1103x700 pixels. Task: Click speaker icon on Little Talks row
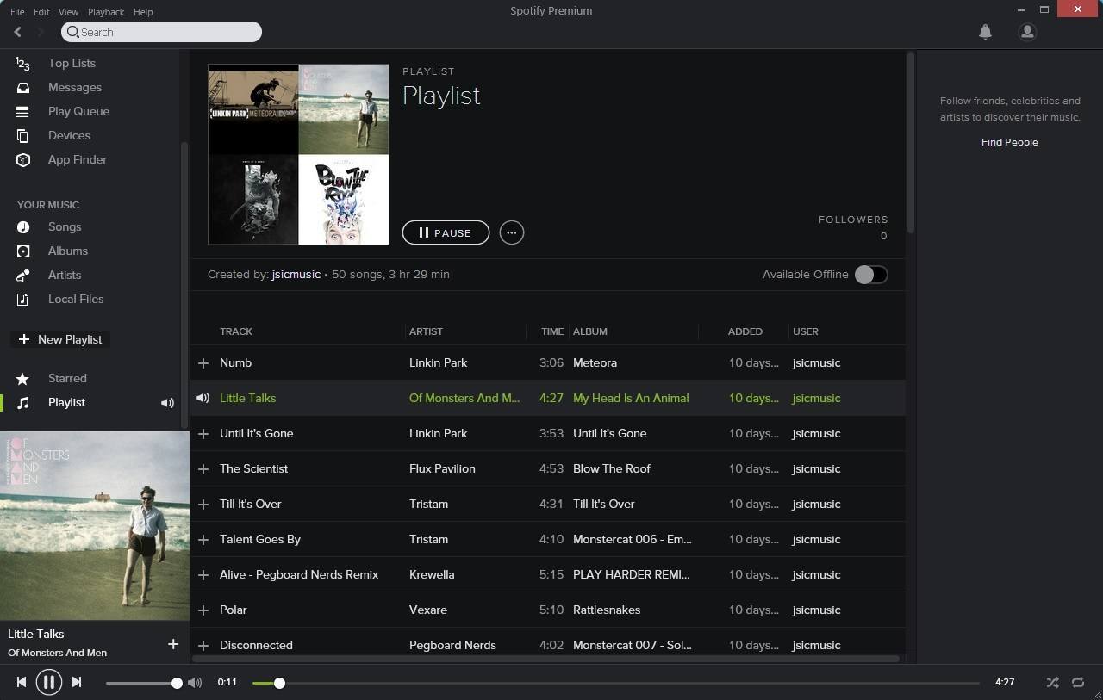(x=203, y=398)
